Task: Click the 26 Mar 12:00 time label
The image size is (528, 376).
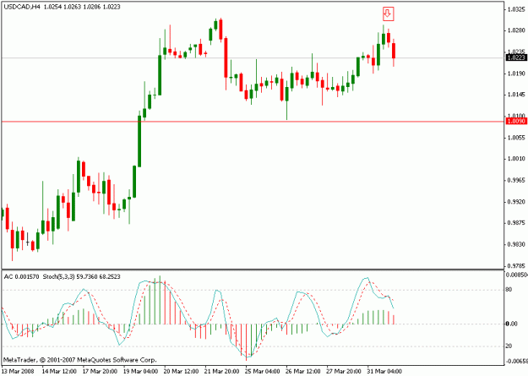Action: click(303, 371)
